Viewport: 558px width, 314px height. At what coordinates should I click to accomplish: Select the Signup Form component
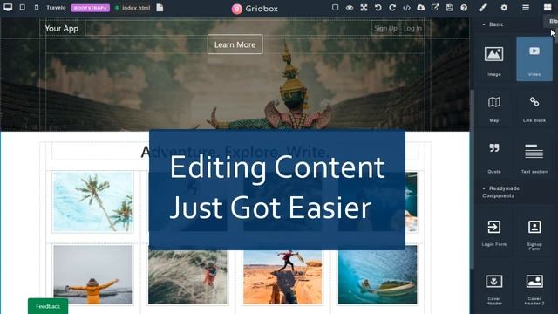click(x=534, y=232)
